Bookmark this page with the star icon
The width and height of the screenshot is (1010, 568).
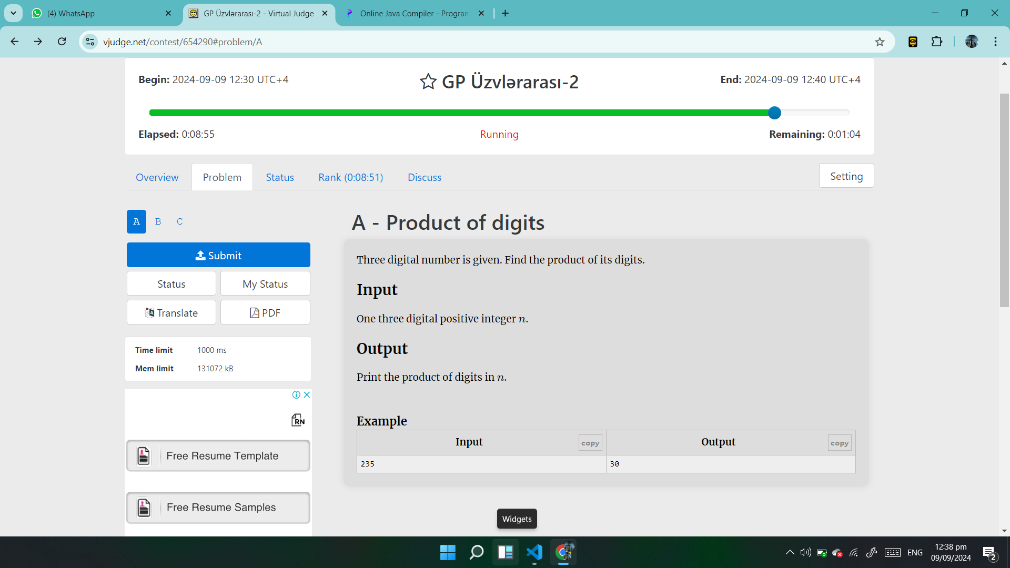click(880, 42)
